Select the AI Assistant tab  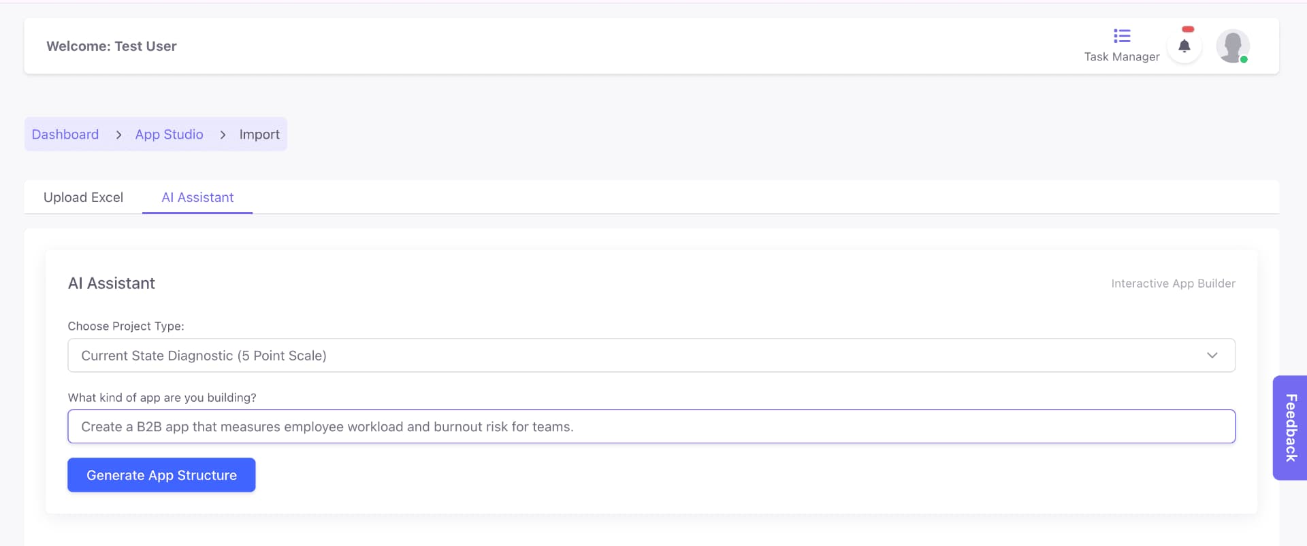coord(197,197)
